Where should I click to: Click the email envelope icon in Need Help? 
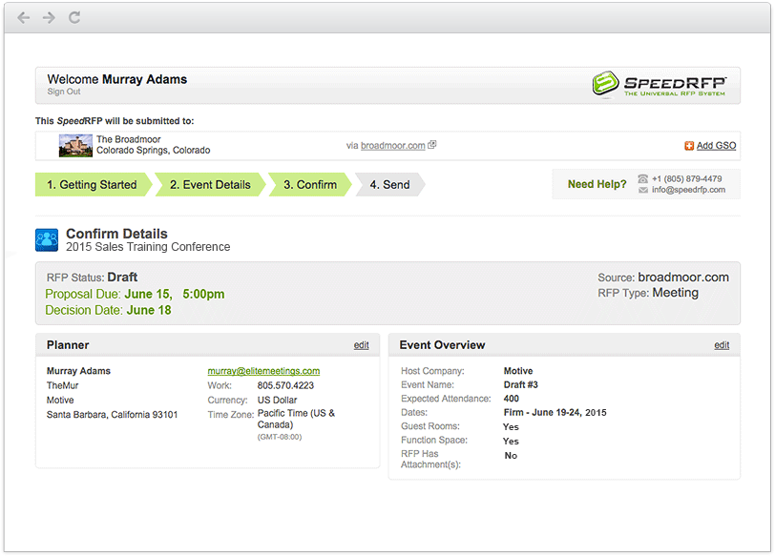[643, 190]
